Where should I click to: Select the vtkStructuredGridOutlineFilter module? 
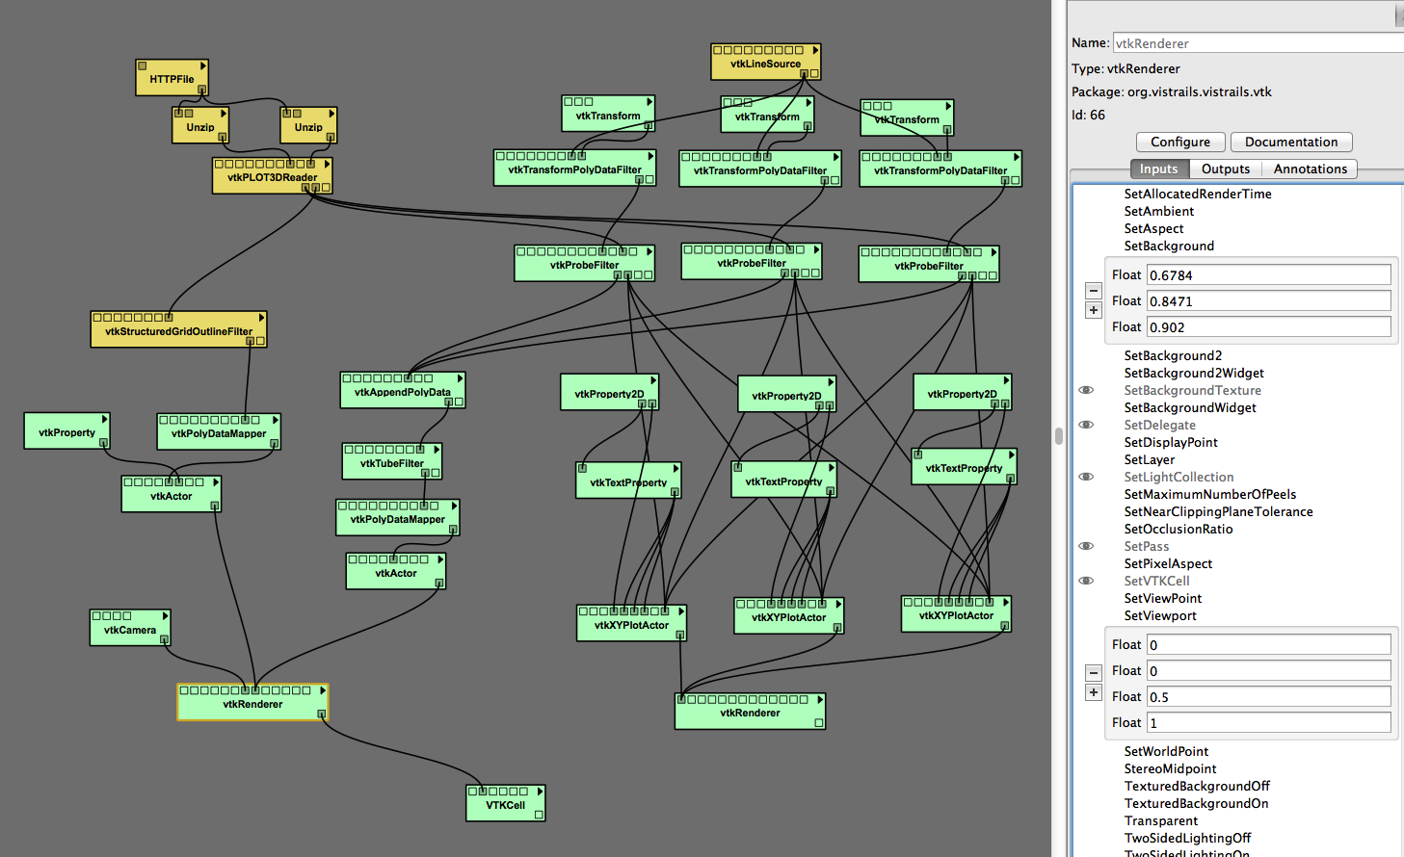178,331
